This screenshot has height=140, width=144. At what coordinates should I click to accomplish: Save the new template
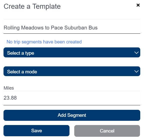36,131
